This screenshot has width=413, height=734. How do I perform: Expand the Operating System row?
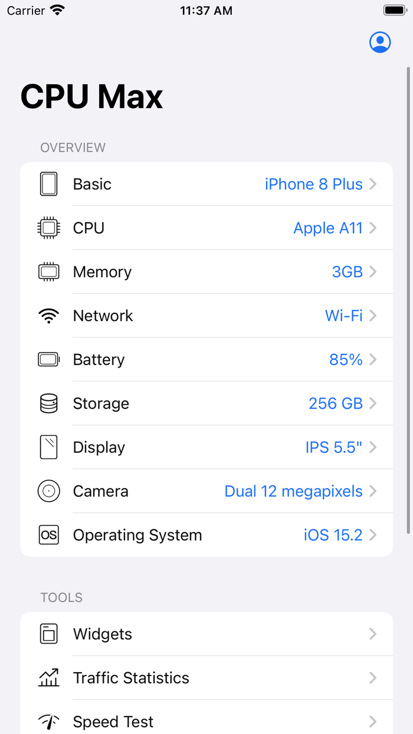[373, 535]
